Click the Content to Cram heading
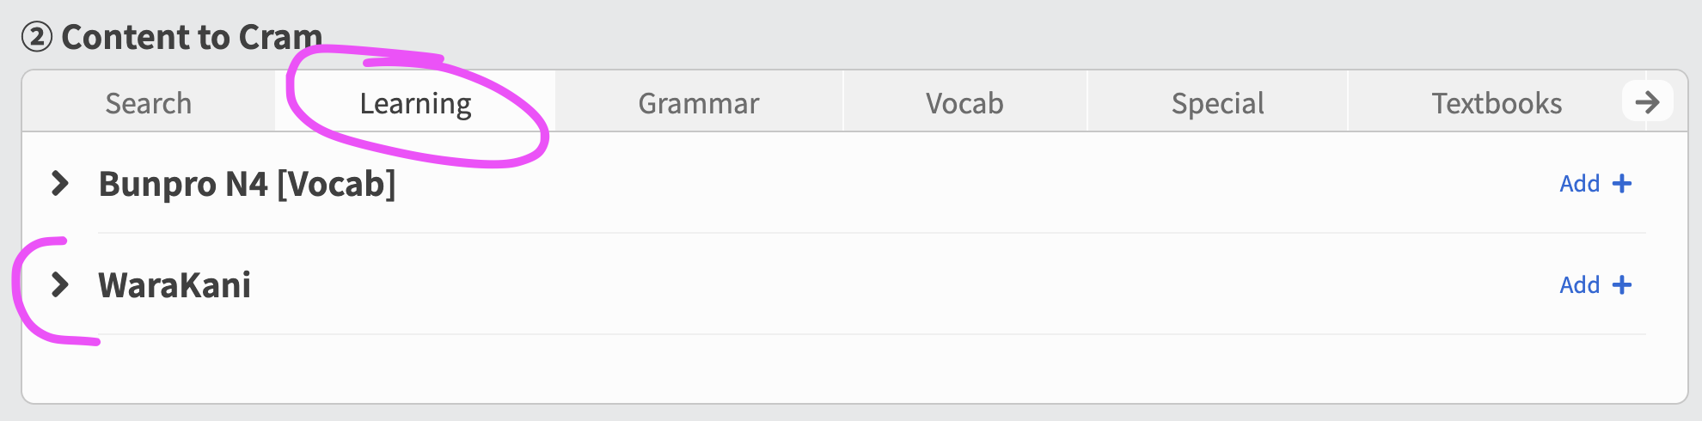This screenshot has width=1702, height=421. pyautogui.click(x=192, y=38)
